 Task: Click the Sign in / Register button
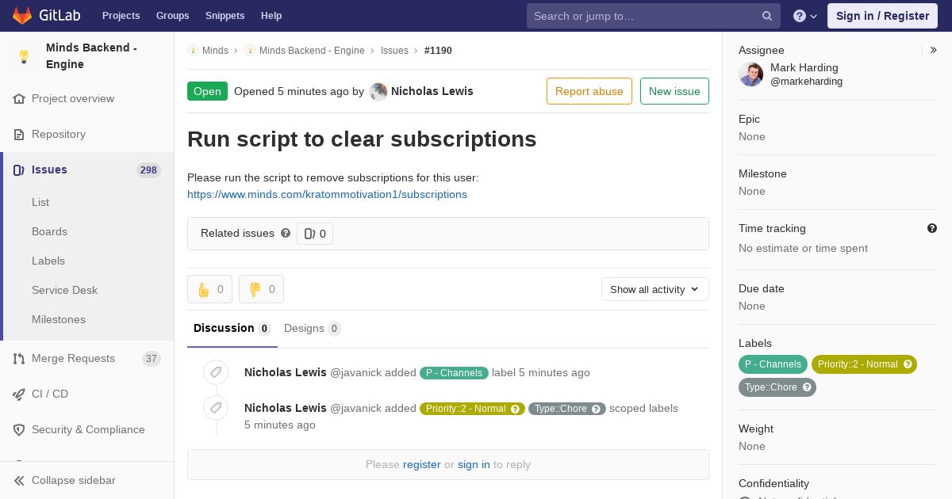click(882, 16)
